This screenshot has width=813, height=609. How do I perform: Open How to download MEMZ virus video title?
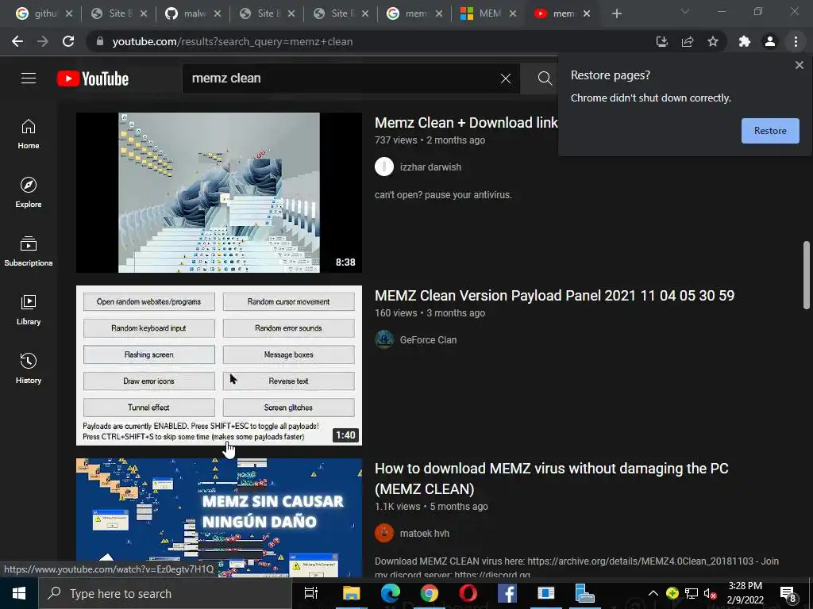pos(552,478)
